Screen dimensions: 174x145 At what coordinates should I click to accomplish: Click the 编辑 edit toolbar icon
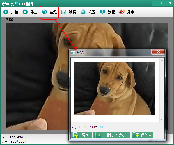64,12
